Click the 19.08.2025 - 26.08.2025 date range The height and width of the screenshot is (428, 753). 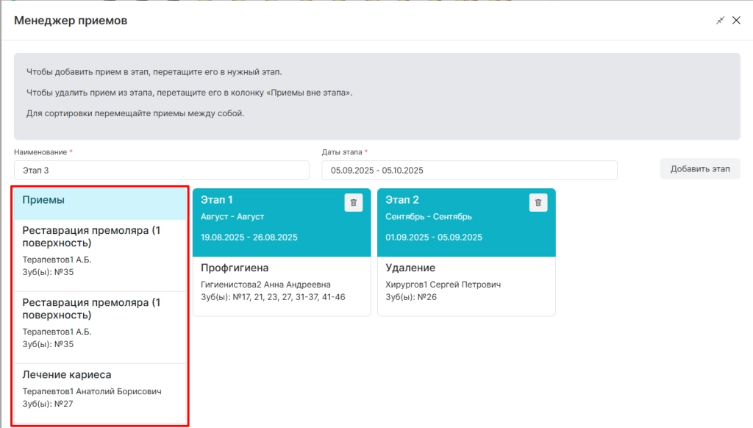249,238
